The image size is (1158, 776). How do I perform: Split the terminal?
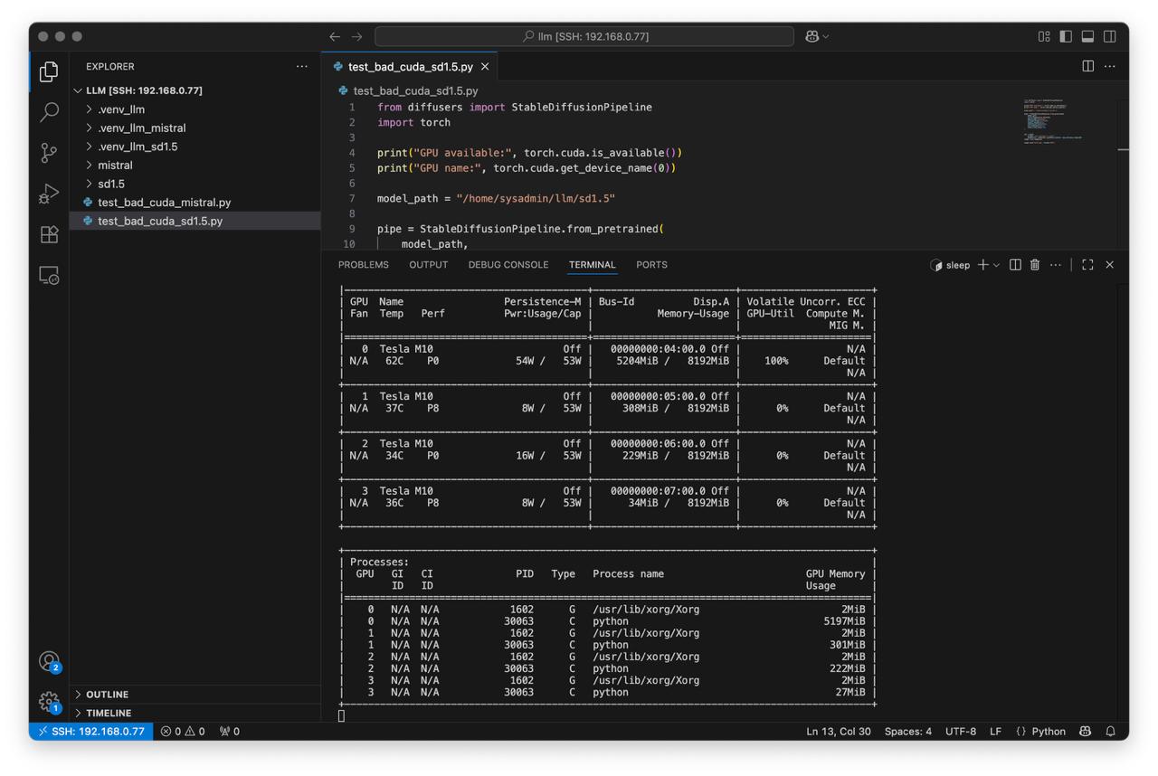tap(1015, 265)
